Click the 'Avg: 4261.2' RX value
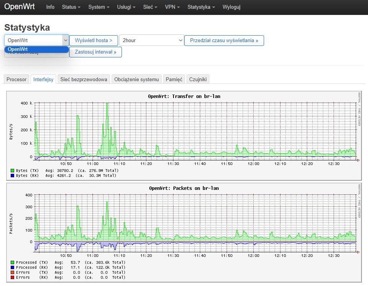 click(x=58, y=175)
